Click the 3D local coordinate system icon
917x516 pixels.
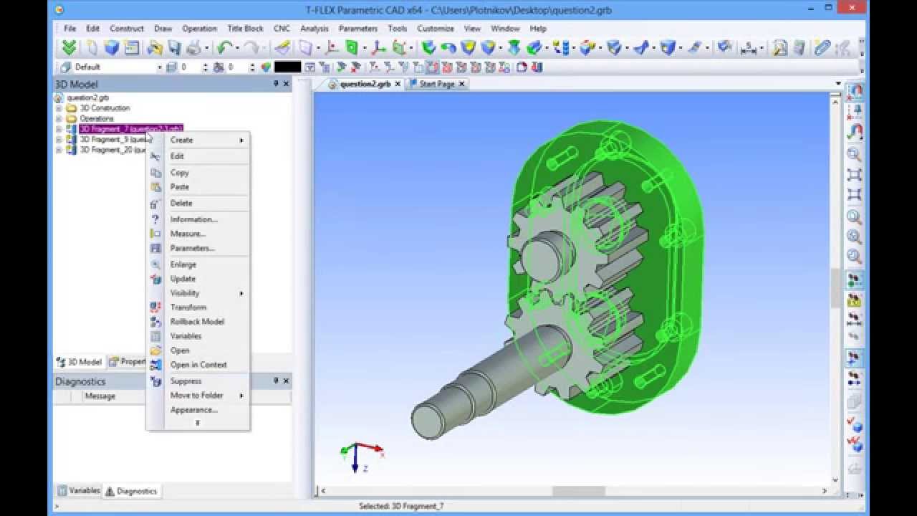(378, 48)
